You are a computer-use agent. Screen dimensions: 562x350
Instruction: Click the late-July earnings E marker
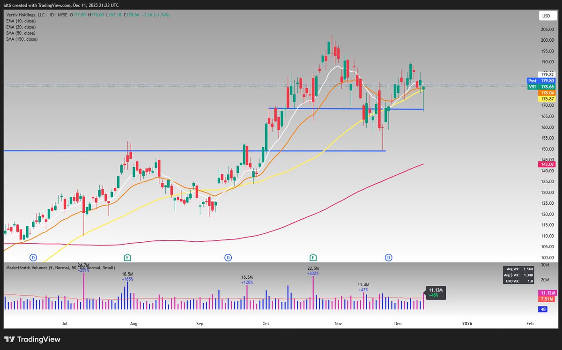click(127, 257)
